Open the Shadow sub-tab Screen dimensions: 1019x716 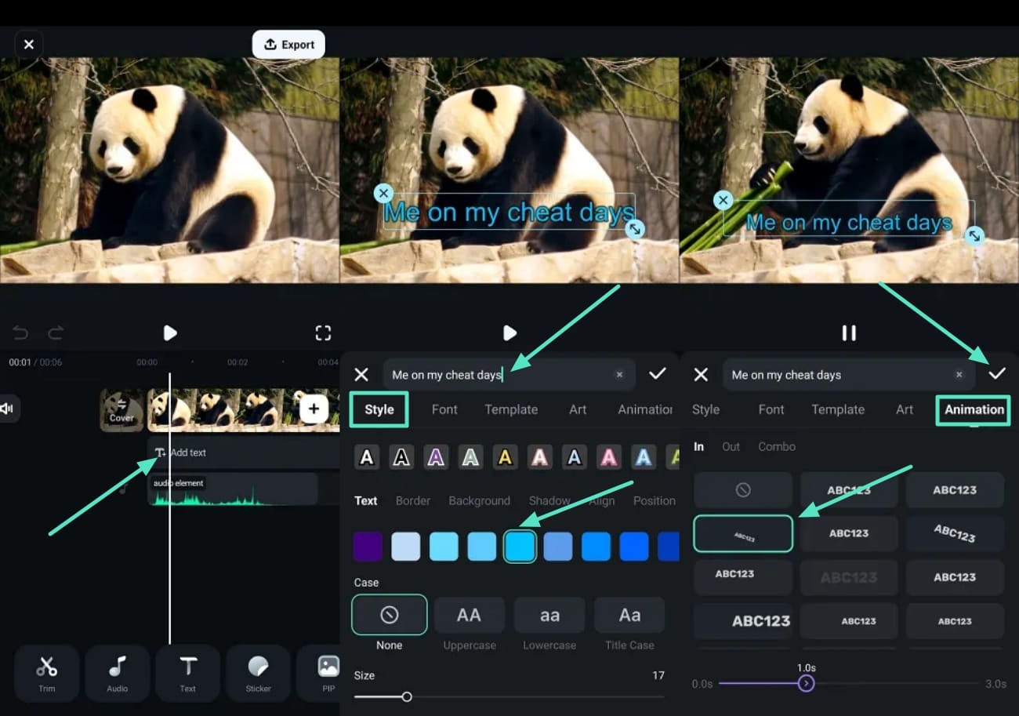[x=549, y=500]
